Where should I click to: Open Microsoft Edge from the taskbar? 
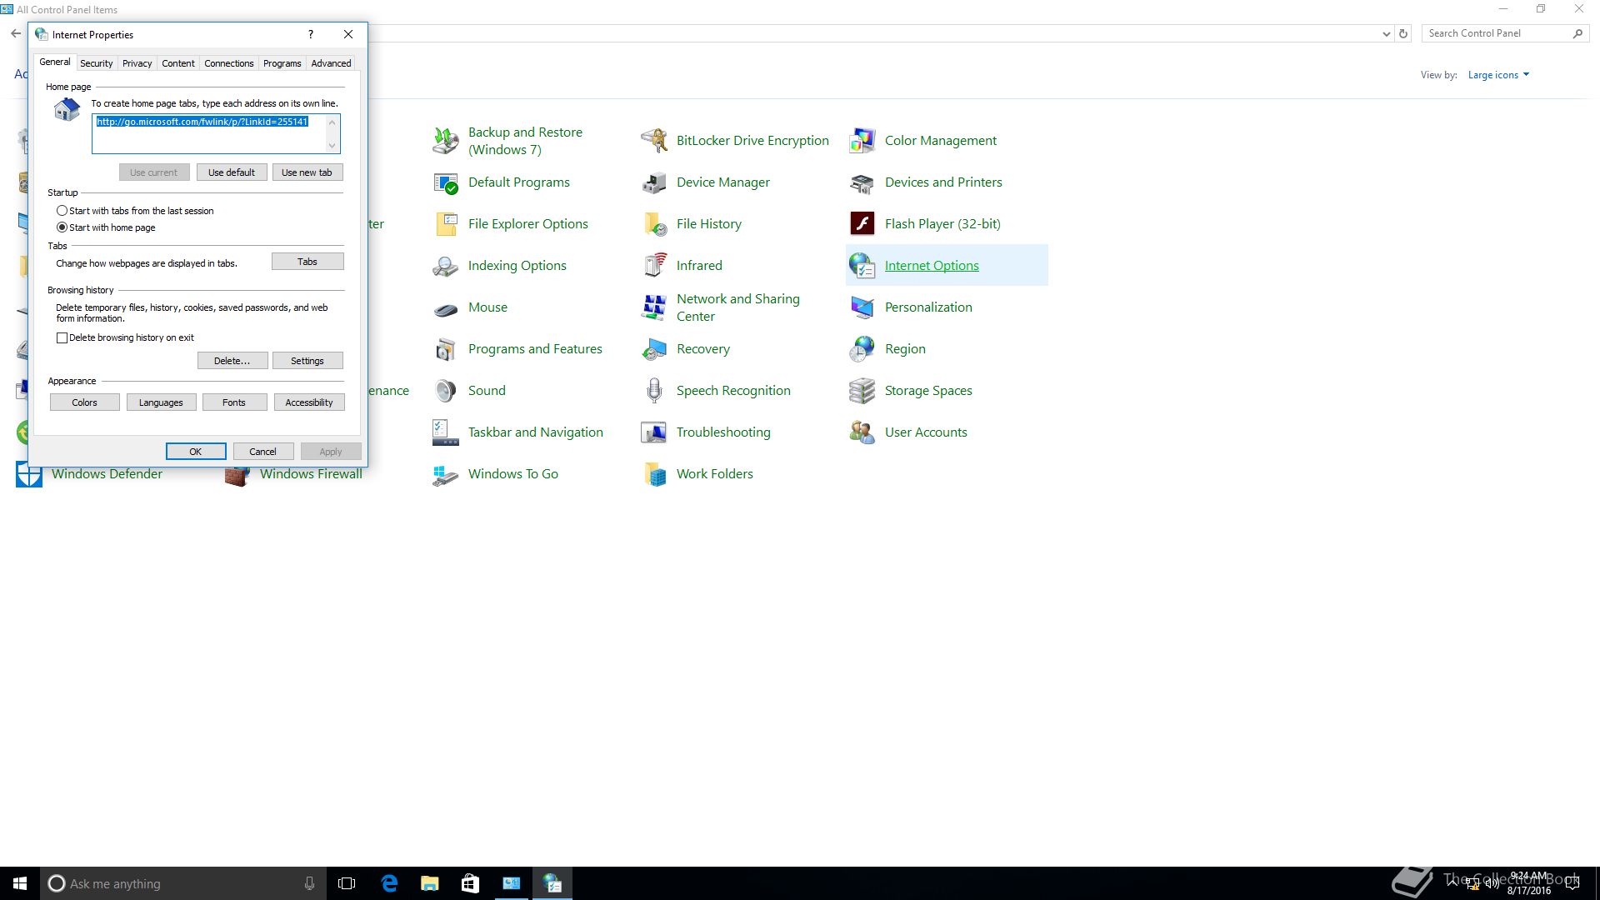pyautogui.click(x=389, y=883)
